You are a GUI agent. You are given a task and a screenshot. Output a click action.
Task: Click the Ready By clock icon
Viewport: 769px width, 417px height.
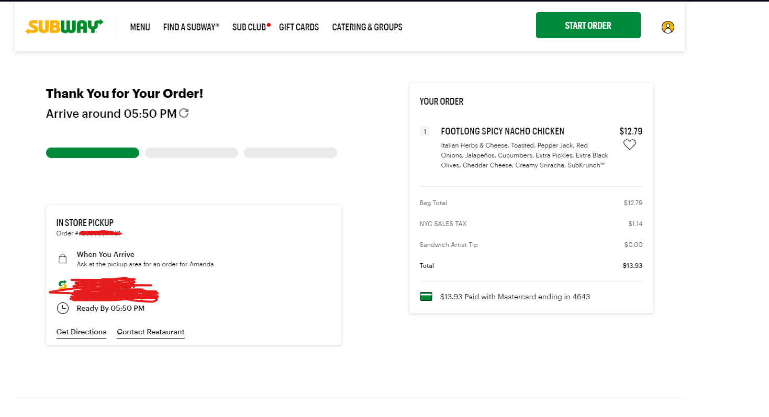62,308
